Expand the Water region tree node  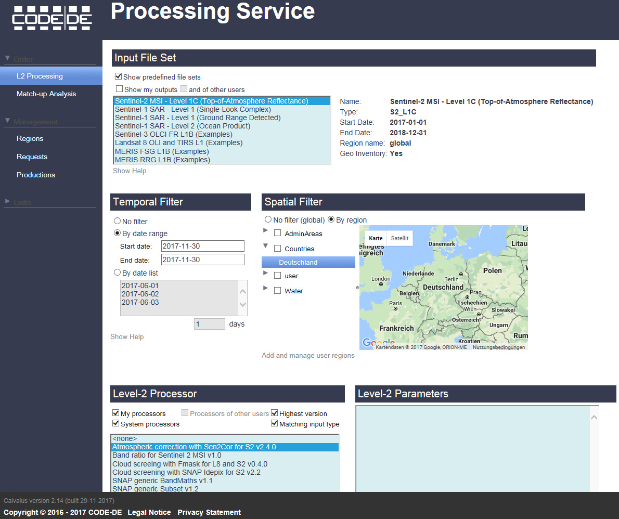point(266,288)
